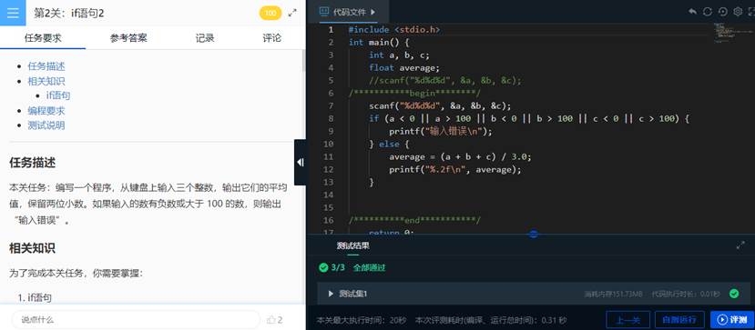The image size is (755, 330).
Task: Click the '} else {' code line
Action: (x=389, y=144)
